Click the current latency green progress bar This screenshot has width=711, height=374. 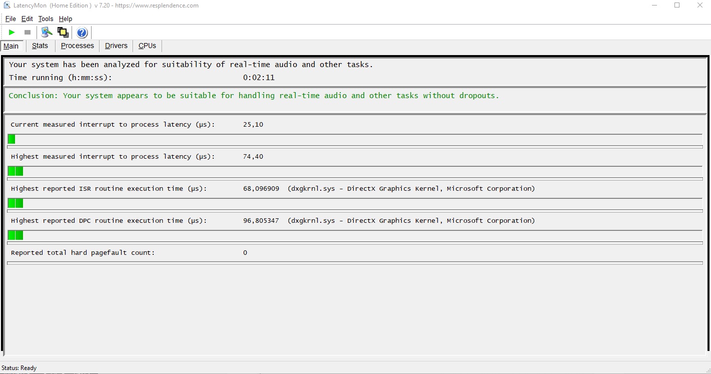coord(355,139)
